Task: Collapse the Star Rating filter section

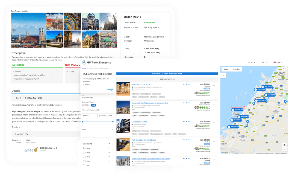Action: [x=109, y=144]
